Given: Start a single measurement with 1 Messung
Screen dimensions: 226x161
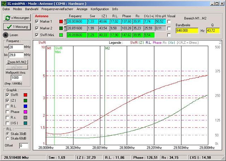Looking at the screenshot, I should tap(16, 26).
